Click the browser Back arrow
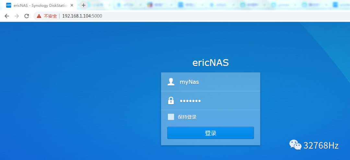Image resolution: width=350 pixels, height=160 pixels. [x=7, y=16]
